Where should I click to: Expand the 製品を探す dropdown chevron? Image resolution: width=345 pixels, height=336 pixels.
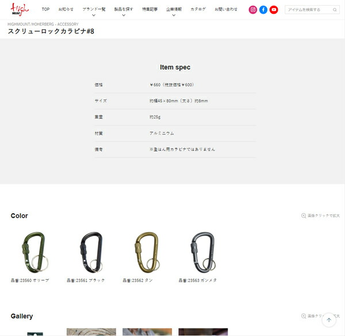124,15
